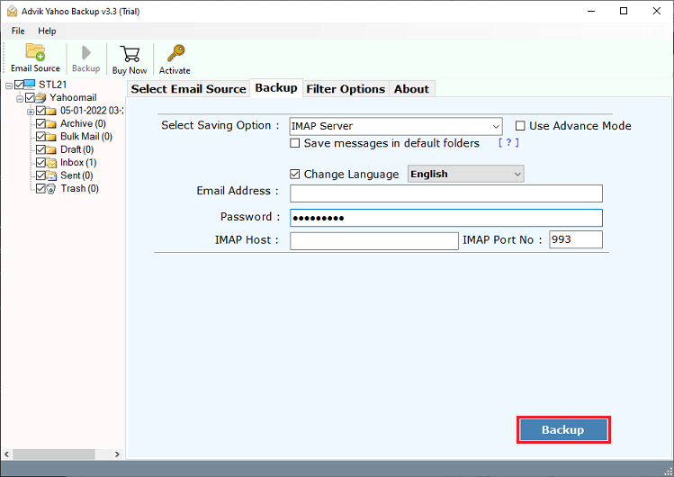This screenshot has height=477, width=674.
Task: Open the English language dropdown
Action: pos(465,174)
